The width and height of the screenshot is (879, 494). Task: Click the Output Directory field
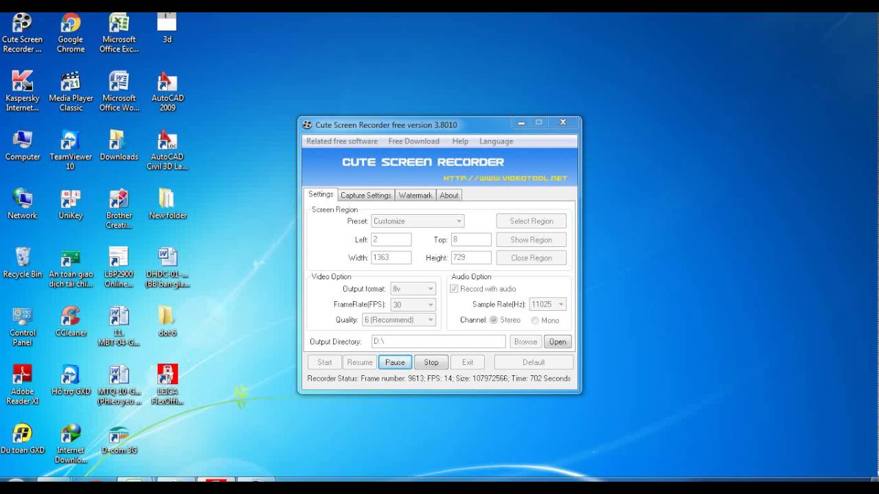[438, 342]
